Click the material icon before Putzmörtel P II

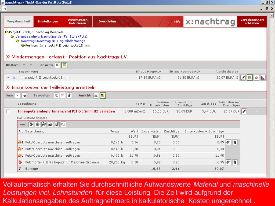[20, 162]
